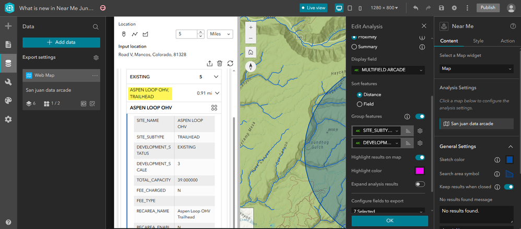
Task: Open the sidebar settings gear icon
Action: point(8,119)
